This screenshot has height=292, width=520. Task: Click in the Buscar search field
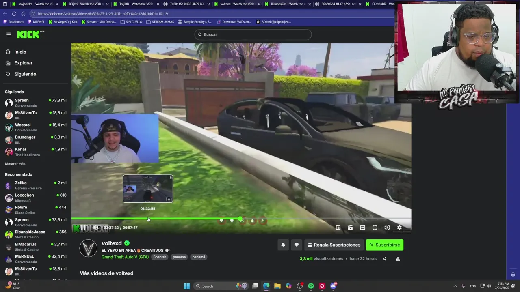coord(253,34)
